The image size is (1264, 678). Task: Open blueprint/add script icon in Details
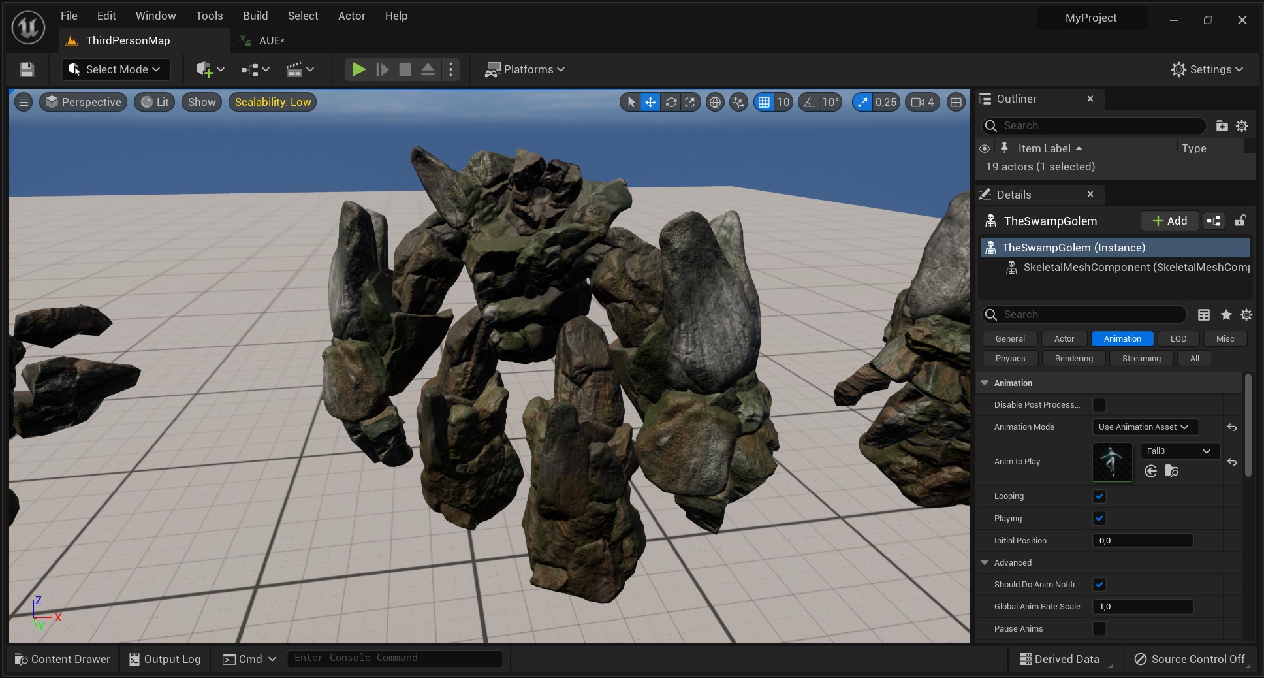(x=1214, y=221)
